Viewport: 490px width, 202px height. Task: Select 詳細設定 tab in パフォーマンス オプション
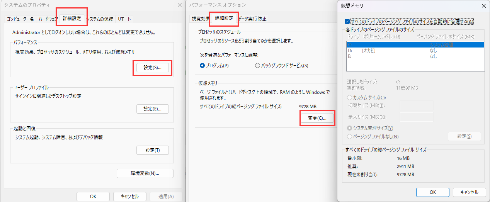[224, 18]
